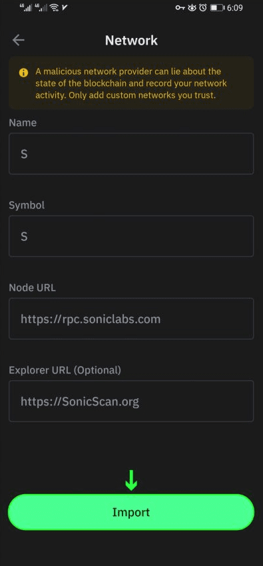The image size is (263, 566).
Task: Tap the green down arrow indicator
Action: click(131, 480)
